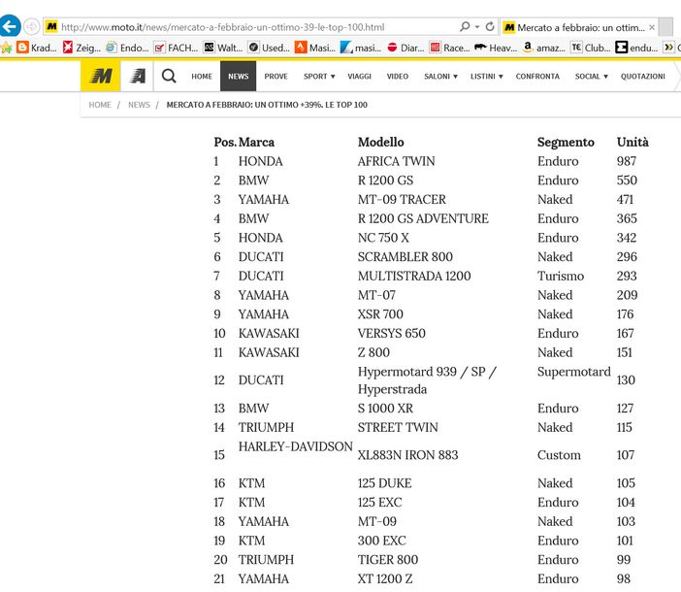Expand the SPORT dropdown menu
The width and height of the screenshot is (681, 592).
point(318,76)
